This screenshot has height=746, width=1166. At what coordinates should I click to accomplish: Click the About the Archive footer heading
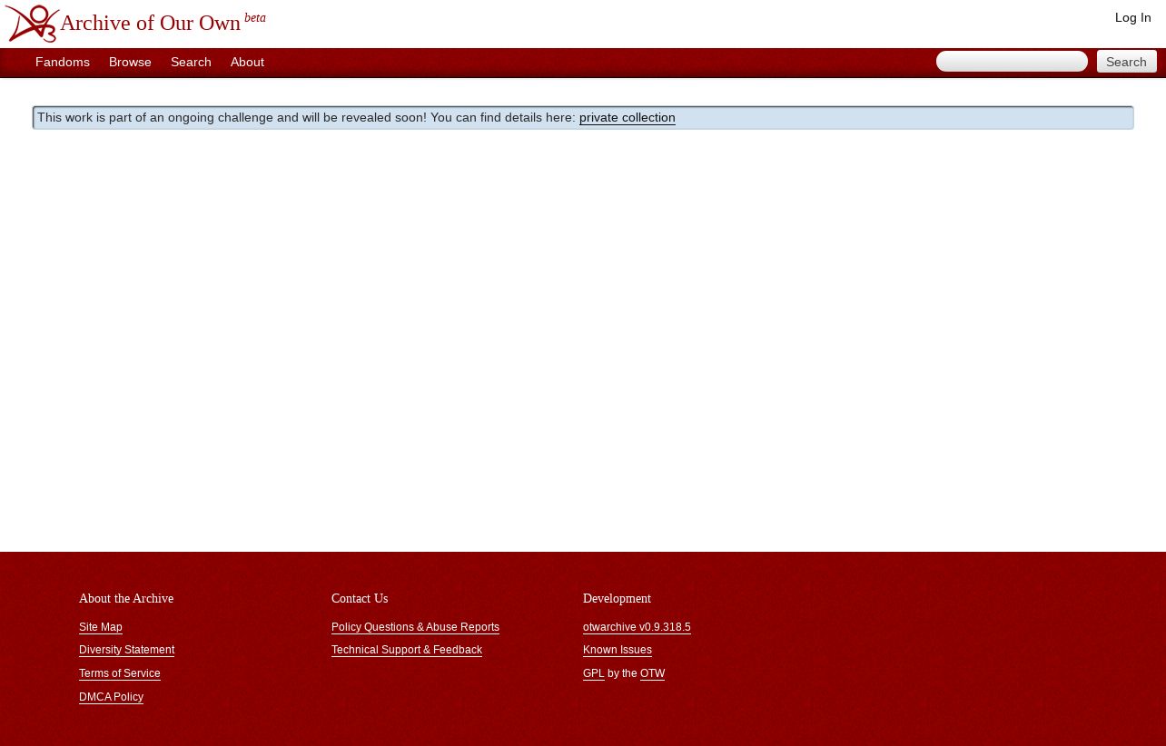[x=126, y=598]
